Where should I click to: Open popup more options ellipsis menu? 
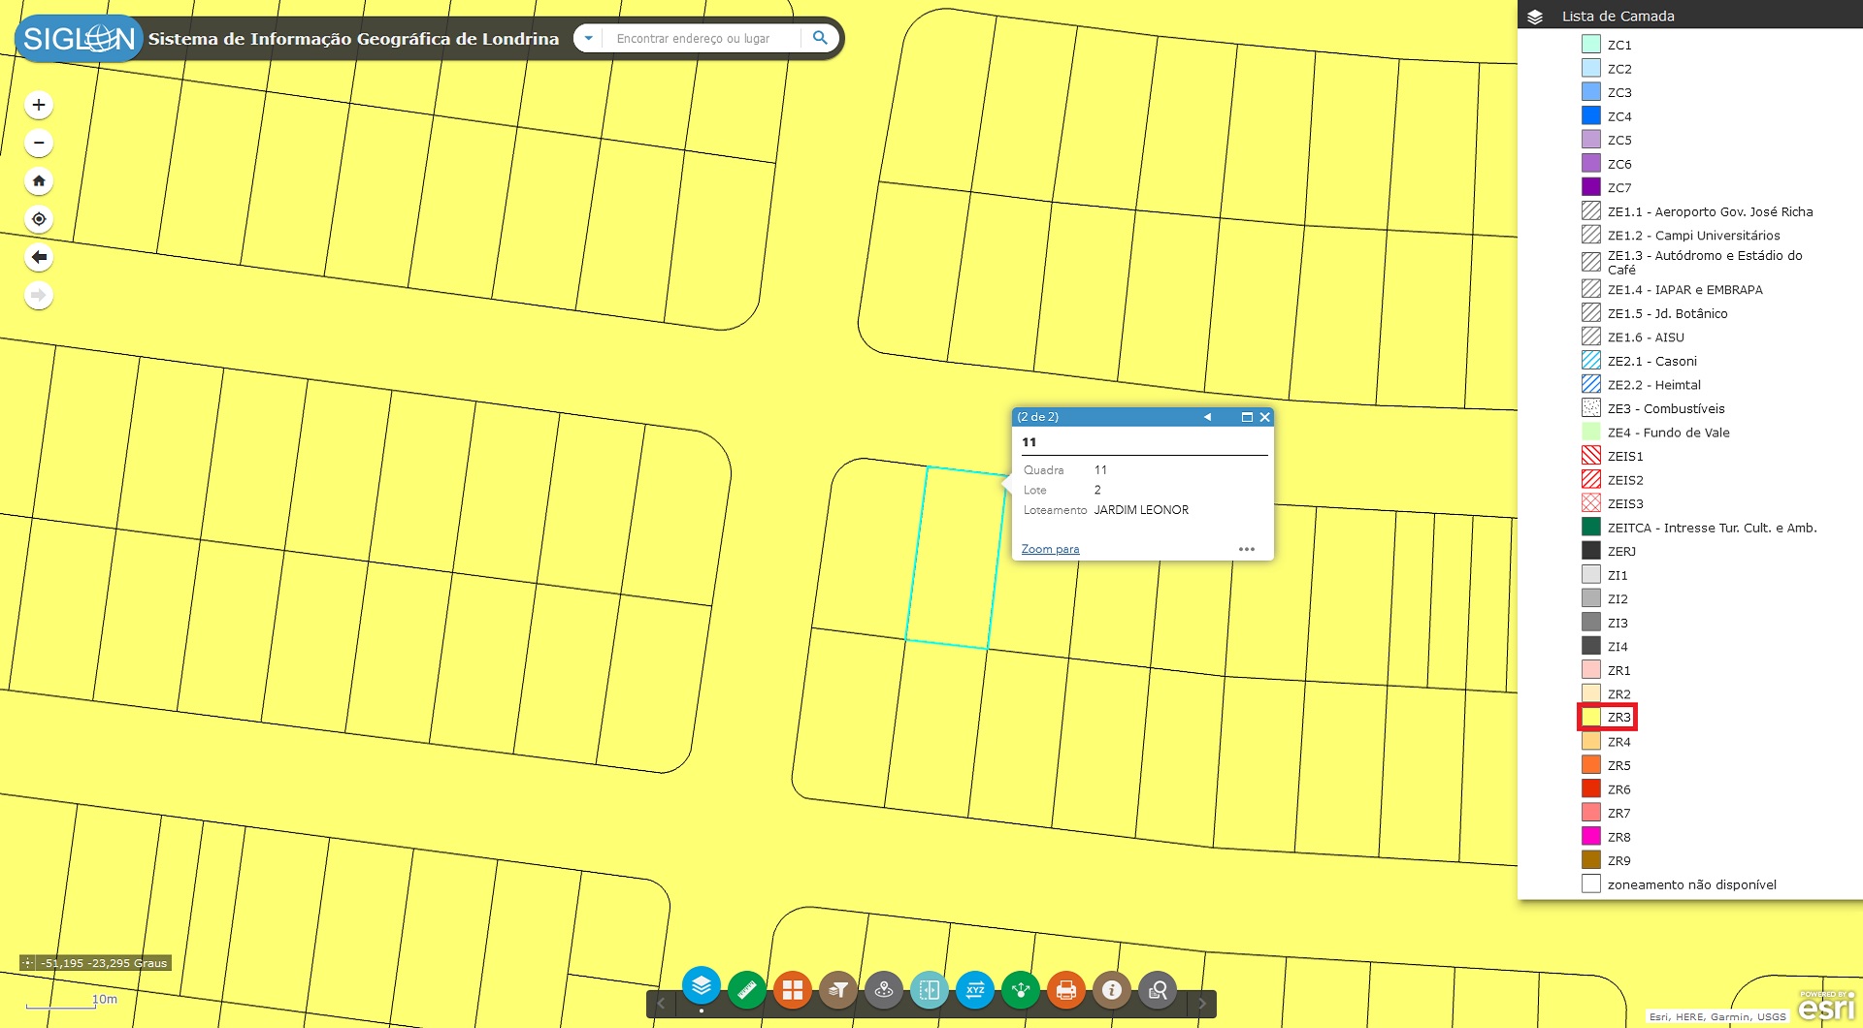[1247, 549]
